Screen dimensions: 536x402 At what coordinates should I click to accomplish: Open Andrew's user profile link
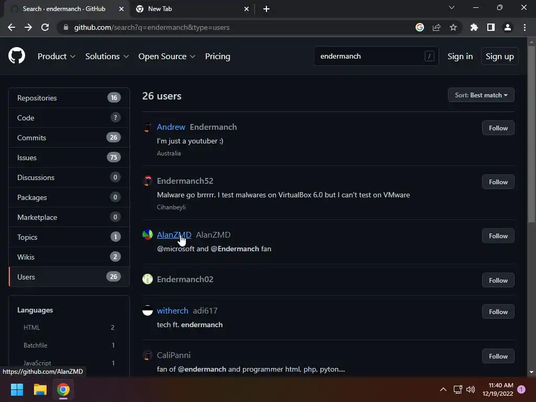click(x=171, y=127)
